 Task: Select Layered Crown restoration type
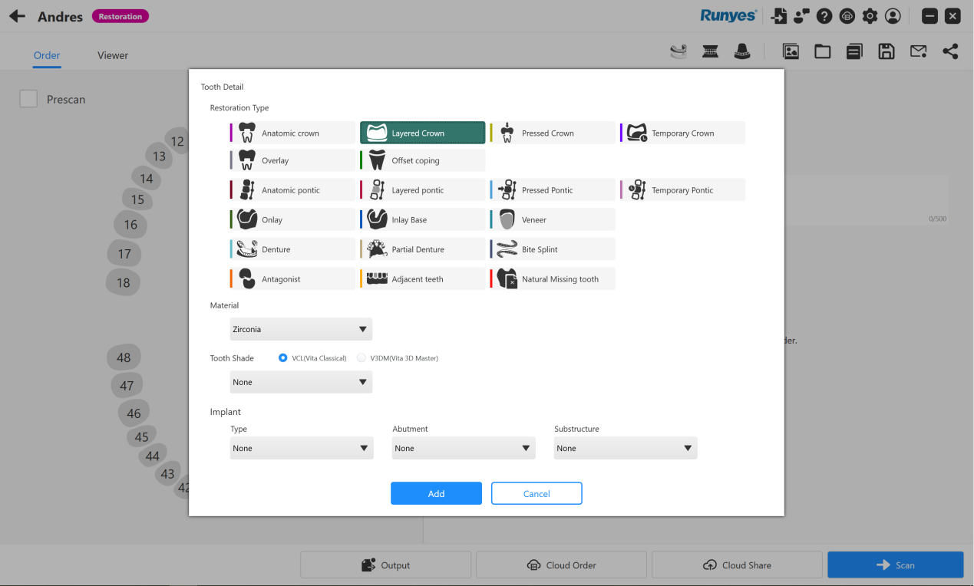[422, 133]
